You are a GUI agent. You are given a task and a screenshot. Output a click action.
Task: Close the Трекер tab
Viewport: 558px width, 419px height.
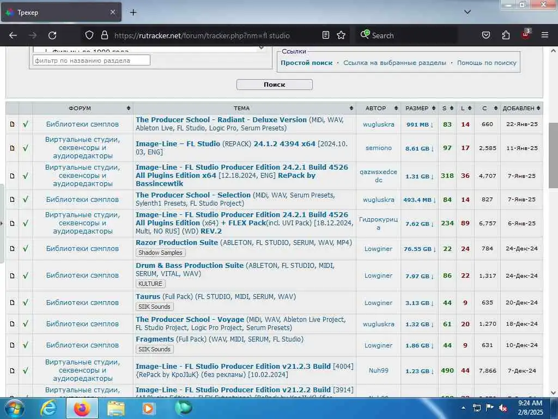112,12
